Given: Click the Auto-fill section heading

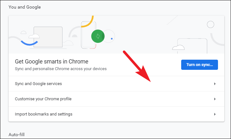Looking at the screenshot, I should 16,135.
